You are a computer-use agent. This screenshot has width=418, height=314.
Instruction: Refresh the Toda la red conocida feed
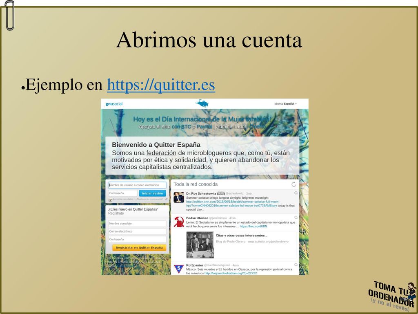pyautogui.click(x=294, y=184)
